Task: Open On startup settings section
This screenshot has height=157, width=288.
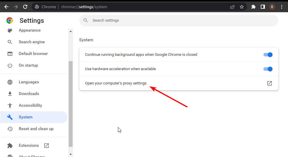Action: [x=28, y=65]
